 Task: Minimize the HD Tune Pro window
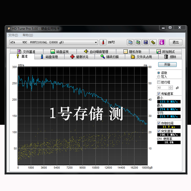163,28
